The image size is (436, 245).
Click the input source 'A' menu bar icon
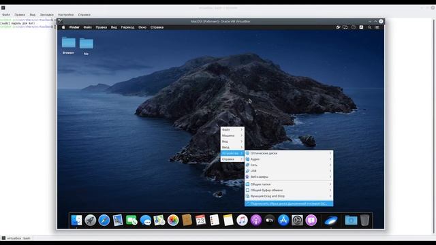[x=361, y=27]
